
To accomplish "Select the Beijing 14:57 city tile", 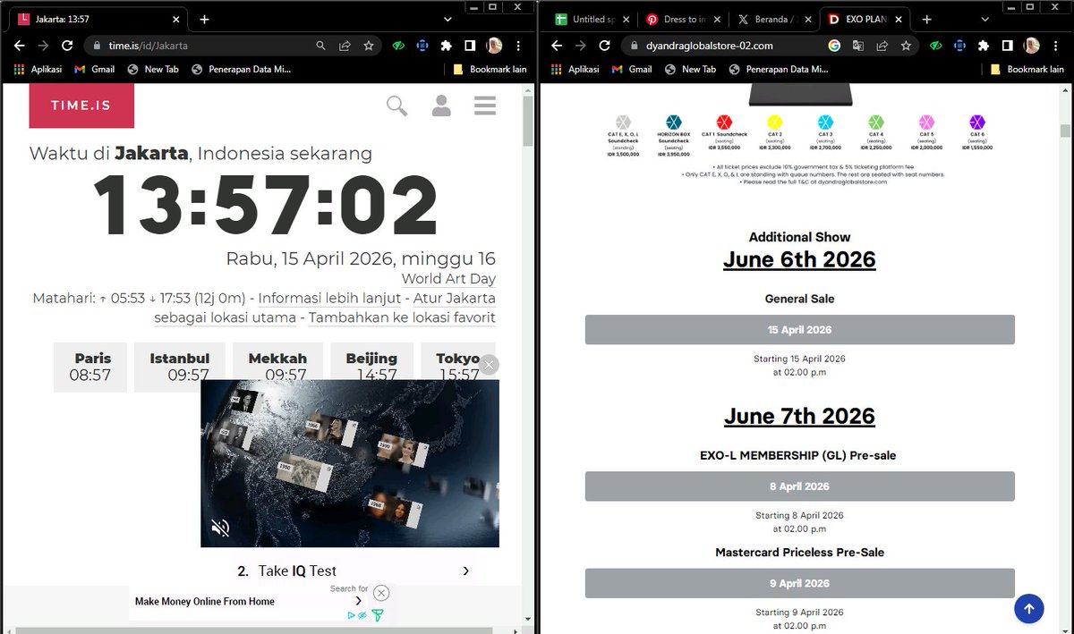I will 371,367.
